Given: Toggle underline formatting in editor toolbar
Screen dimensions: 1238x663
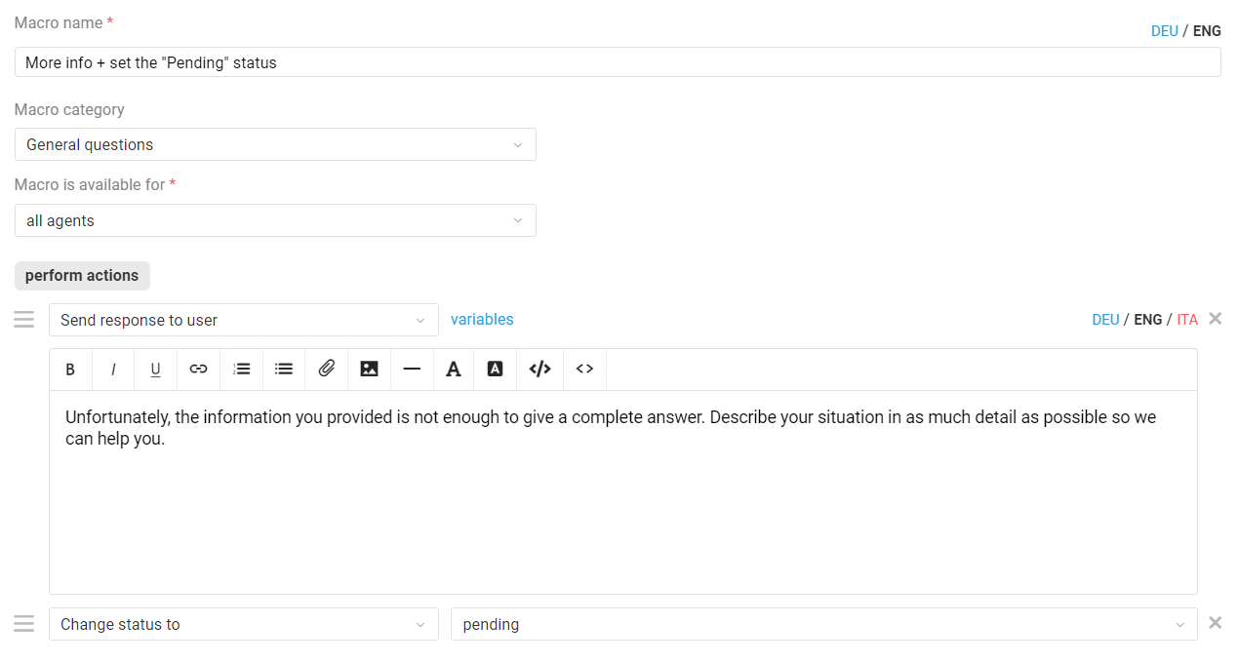Looking at the screenshot, I should tap(155, 370).
